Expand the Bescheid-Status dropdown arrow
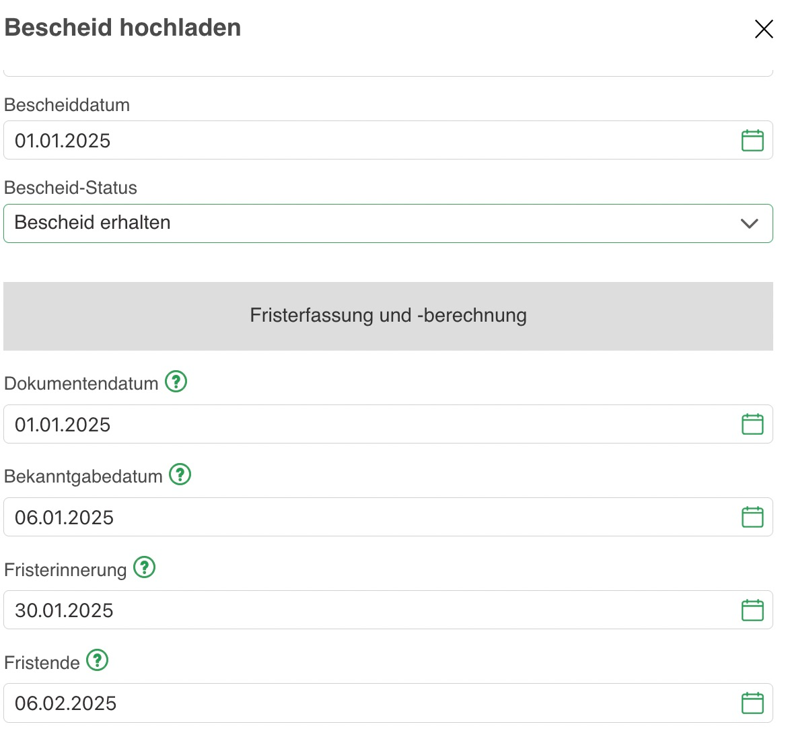The height and width of the screenshot is (743, 786). [750, 223]
